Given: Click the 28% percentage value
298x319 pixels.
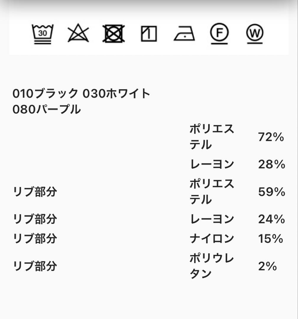Looking at the screenshot, I should click(271, 165).
